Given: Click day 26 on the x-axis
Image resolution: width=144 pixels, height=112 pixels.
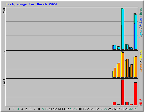Looking at the screenshot, I should pyautogui.click(x=114, y=109).
